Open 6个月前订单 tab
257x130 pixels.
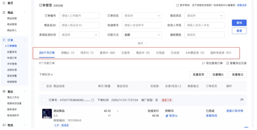47,63
